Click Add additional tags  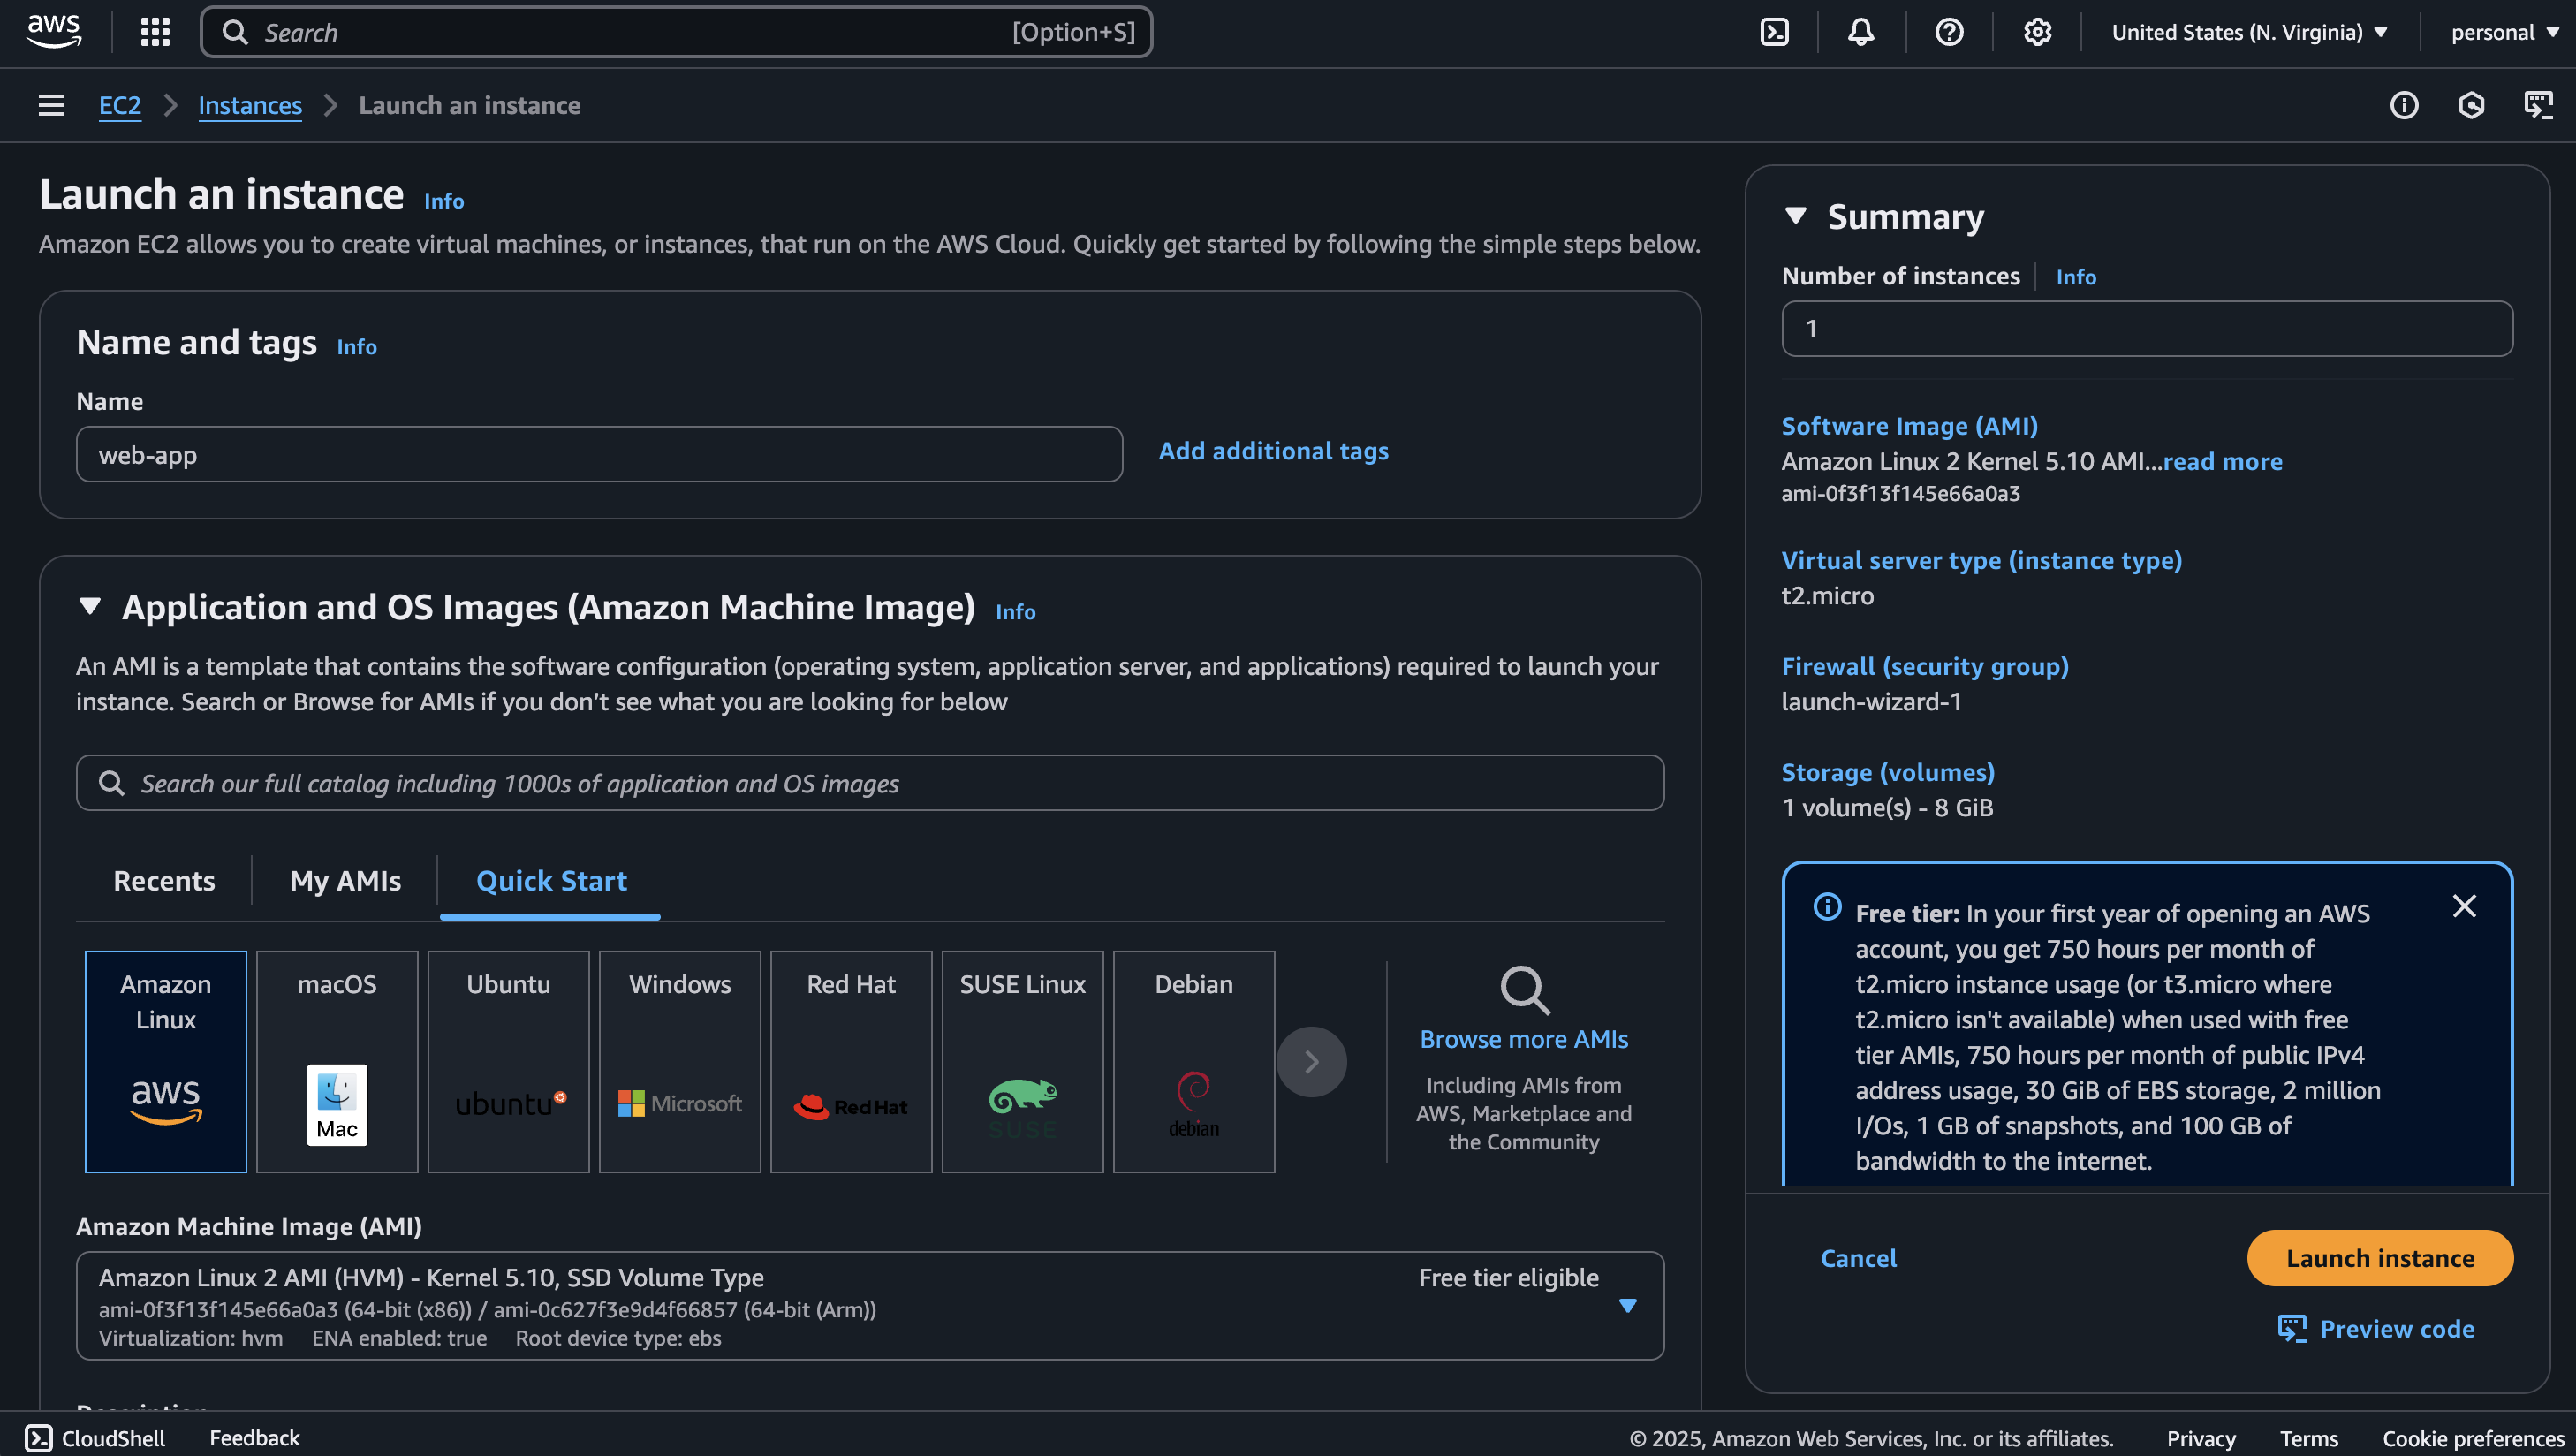click(x=1273, y=451)
